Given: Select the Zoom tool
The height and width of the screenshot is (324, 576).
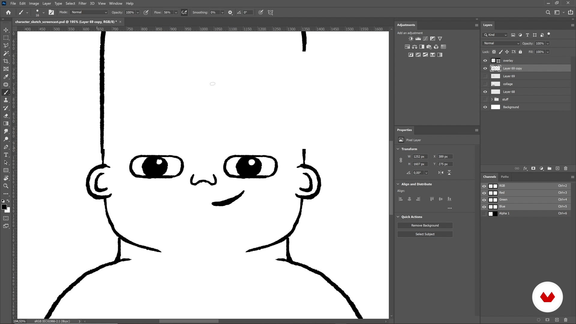Looking at the screenshot, I should (6, 186).
